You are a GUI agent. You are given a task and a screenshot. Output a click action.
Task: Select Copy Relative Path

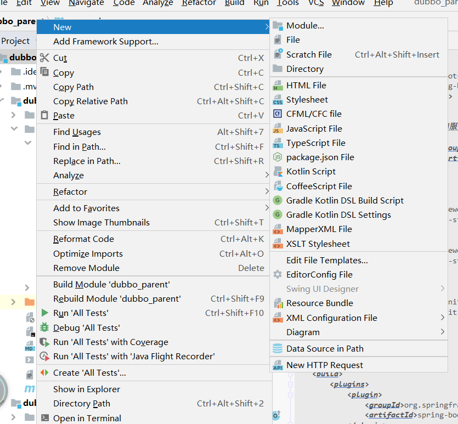pyautogui.click(x=153, y=101)
